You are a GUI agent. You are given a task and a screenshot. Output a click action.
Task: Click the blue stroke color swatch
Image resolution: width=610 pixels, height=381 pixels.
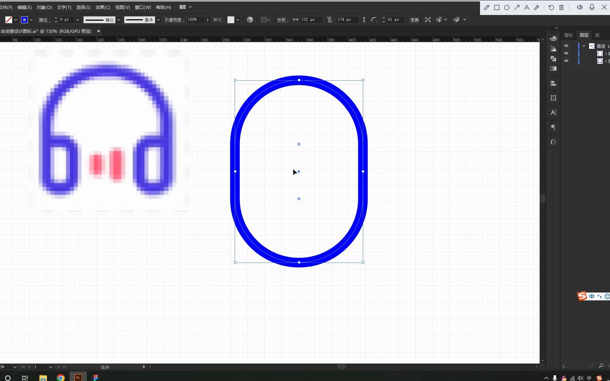pos(24,20)
